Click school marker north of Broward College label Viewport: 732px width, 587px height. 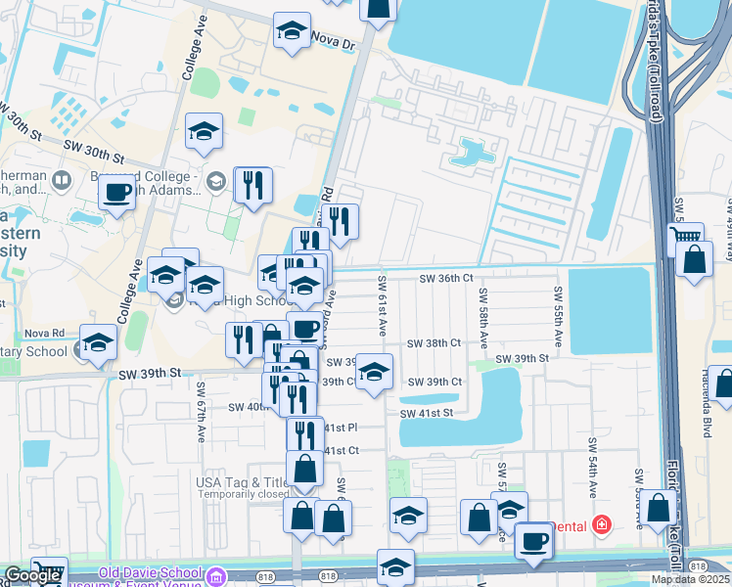point(204,131)
